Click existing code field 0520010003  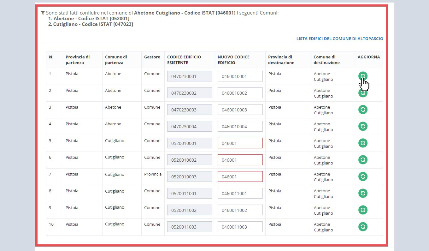[190, 176]
